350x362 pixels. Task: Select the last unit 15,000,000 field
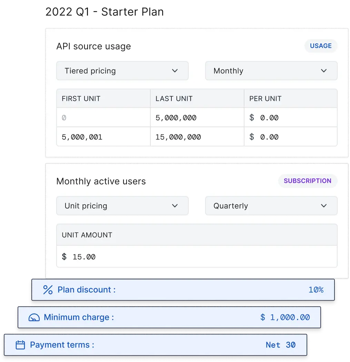[x=197, y=137]
